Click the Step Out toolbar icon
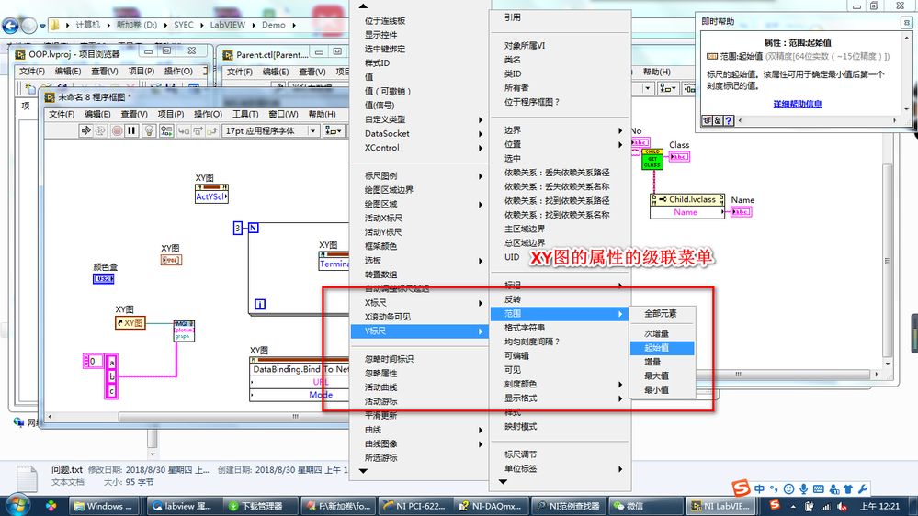This screenshot has height=516, width=918. [x=212, y=130]
